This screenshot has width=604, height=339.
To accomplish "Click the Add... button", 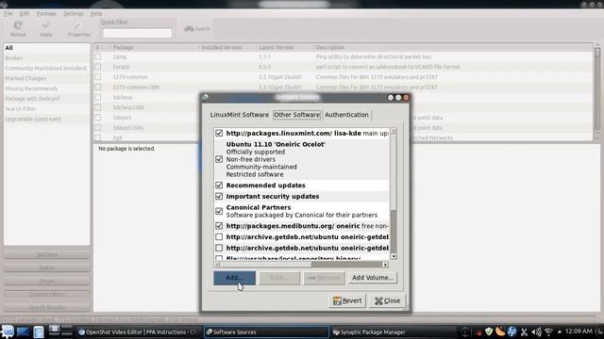I will [234, 278].
